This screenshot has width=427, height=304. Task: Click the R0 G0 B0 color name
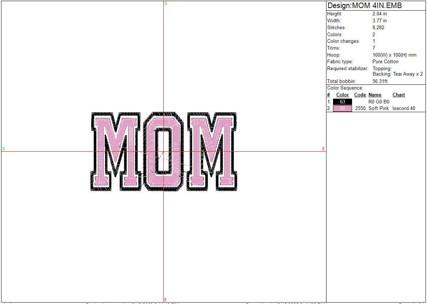(x=379, y=102)
